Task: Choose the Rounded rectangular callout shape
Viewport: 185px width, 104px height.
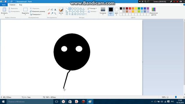Action: pos(78,14)
